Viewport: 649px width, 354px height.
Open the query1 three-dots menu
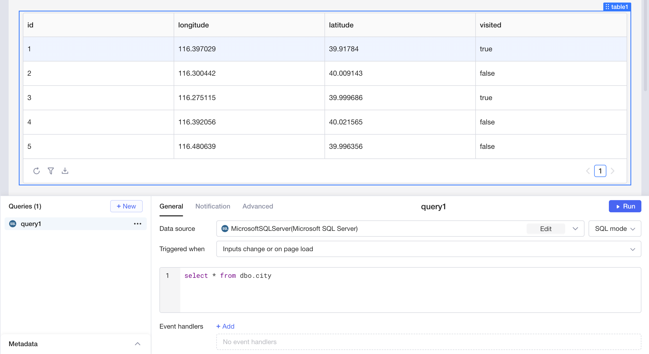[138, 224]
